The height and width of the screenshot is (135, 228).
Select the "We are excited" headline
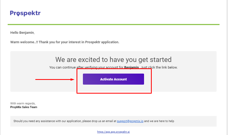pos(113,60)
